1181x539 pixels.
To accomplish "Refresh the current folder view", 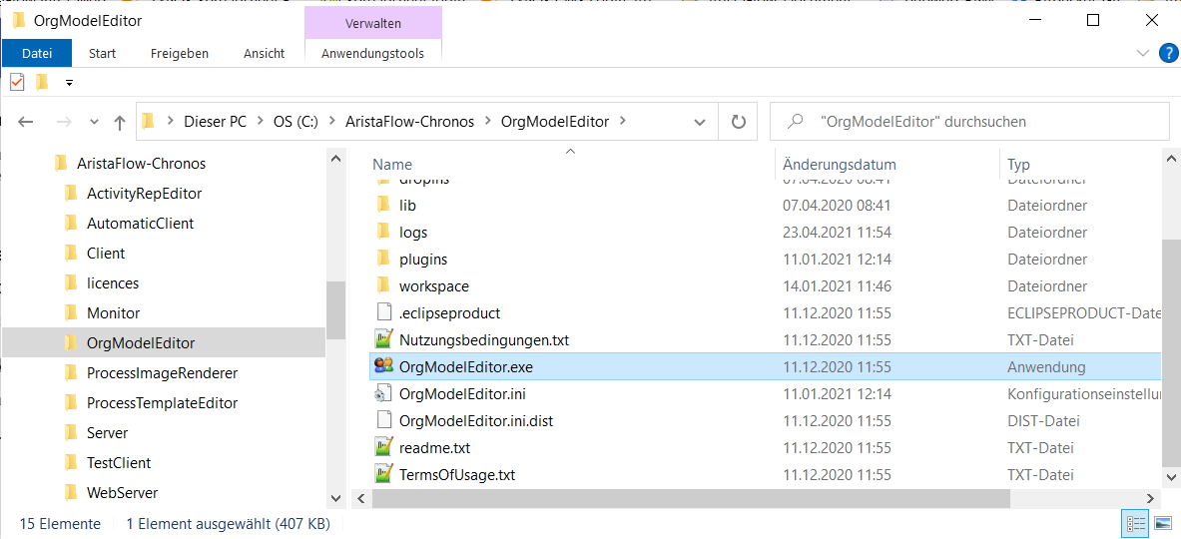I will point(738,121).
